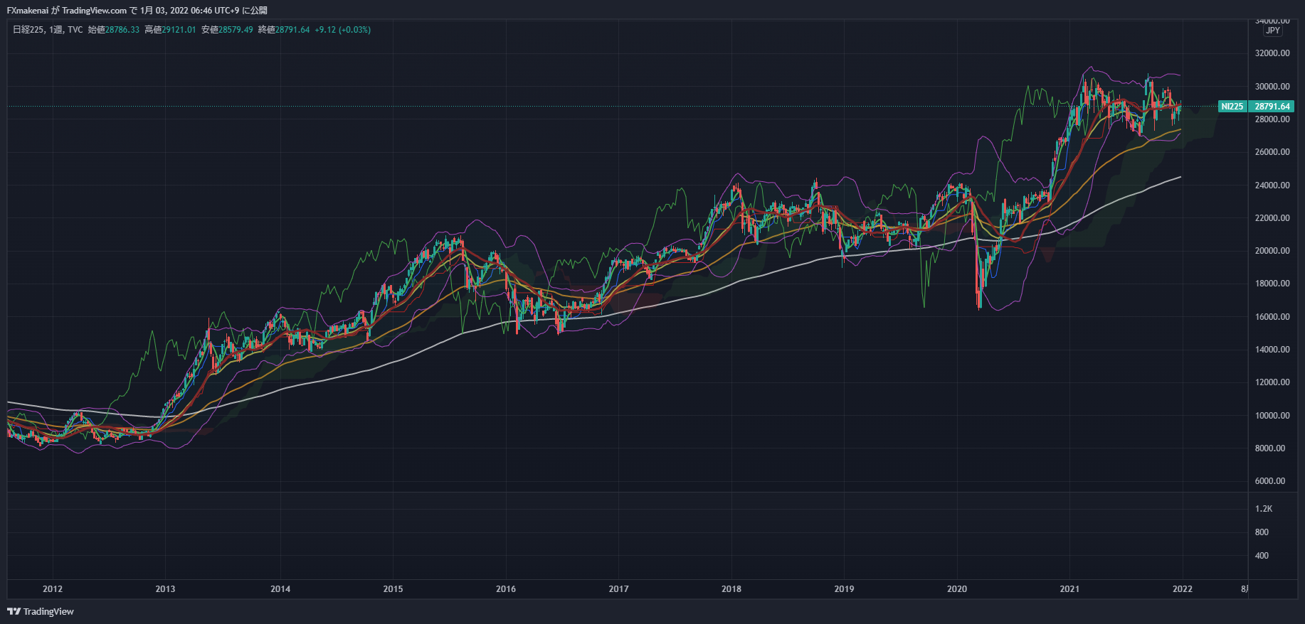Click the 28791.64 current price tag on axis
1305x624 pixels.
click(x=1272, y=107)
